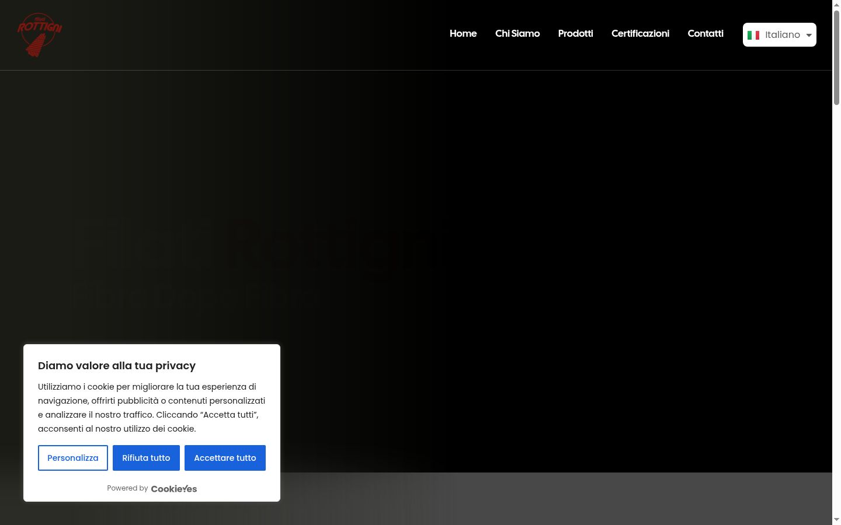Click the page vertical scrollbar thumb
This screenshot has width=841, height=525.
click(x=836, y=57)
